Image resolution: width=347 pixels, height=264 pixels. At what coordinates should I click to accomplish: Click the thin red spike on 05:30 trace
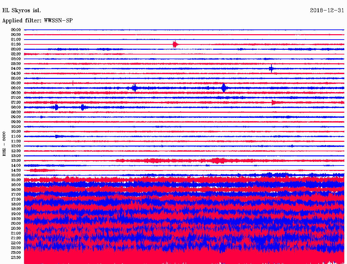[x=73, y=83]
